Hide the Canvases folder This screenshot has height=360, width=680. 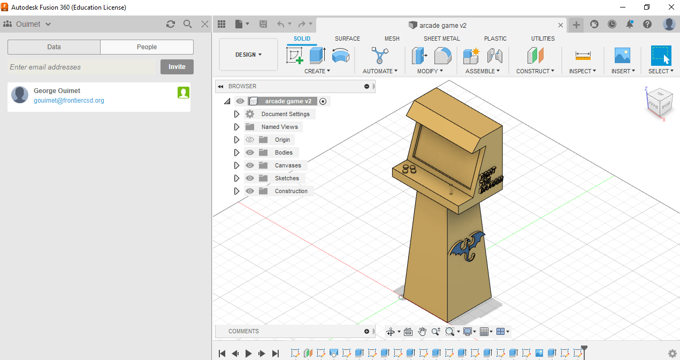point(250,165)
